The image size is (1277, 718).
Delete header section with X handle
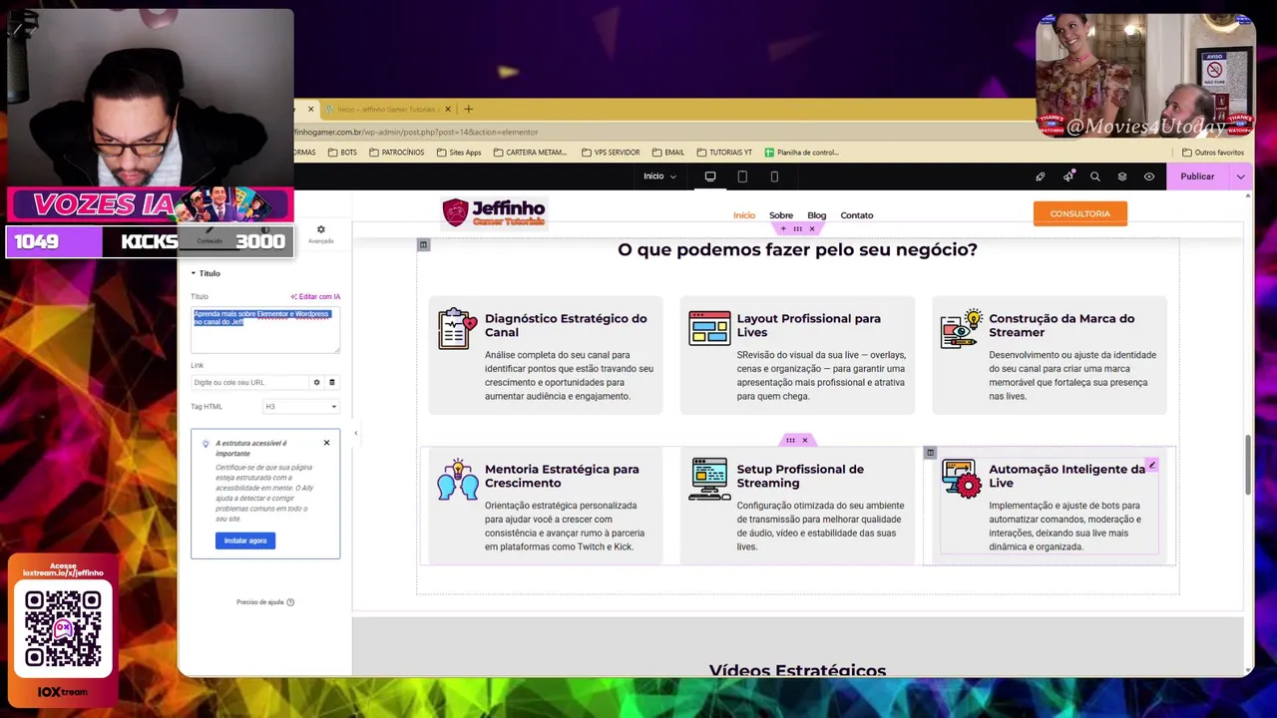point(811,228)
